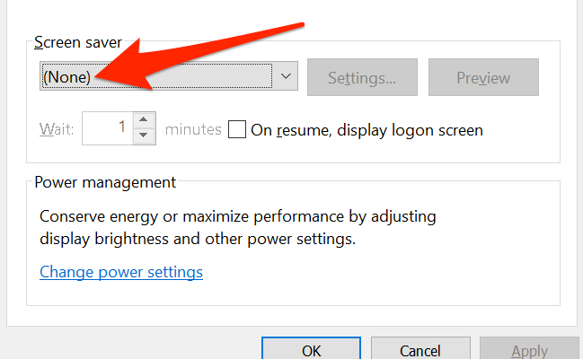This screenshot has width=583, height=359.
Task: Enable the display logon screen checkbox
Action: coord(237,129)
